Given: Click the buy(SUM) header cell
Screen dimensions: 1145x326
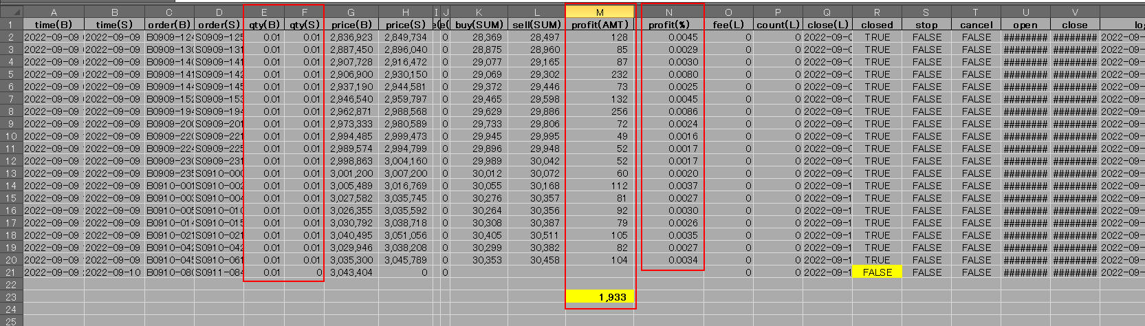Looking at the screenshot, I should 479,25.
